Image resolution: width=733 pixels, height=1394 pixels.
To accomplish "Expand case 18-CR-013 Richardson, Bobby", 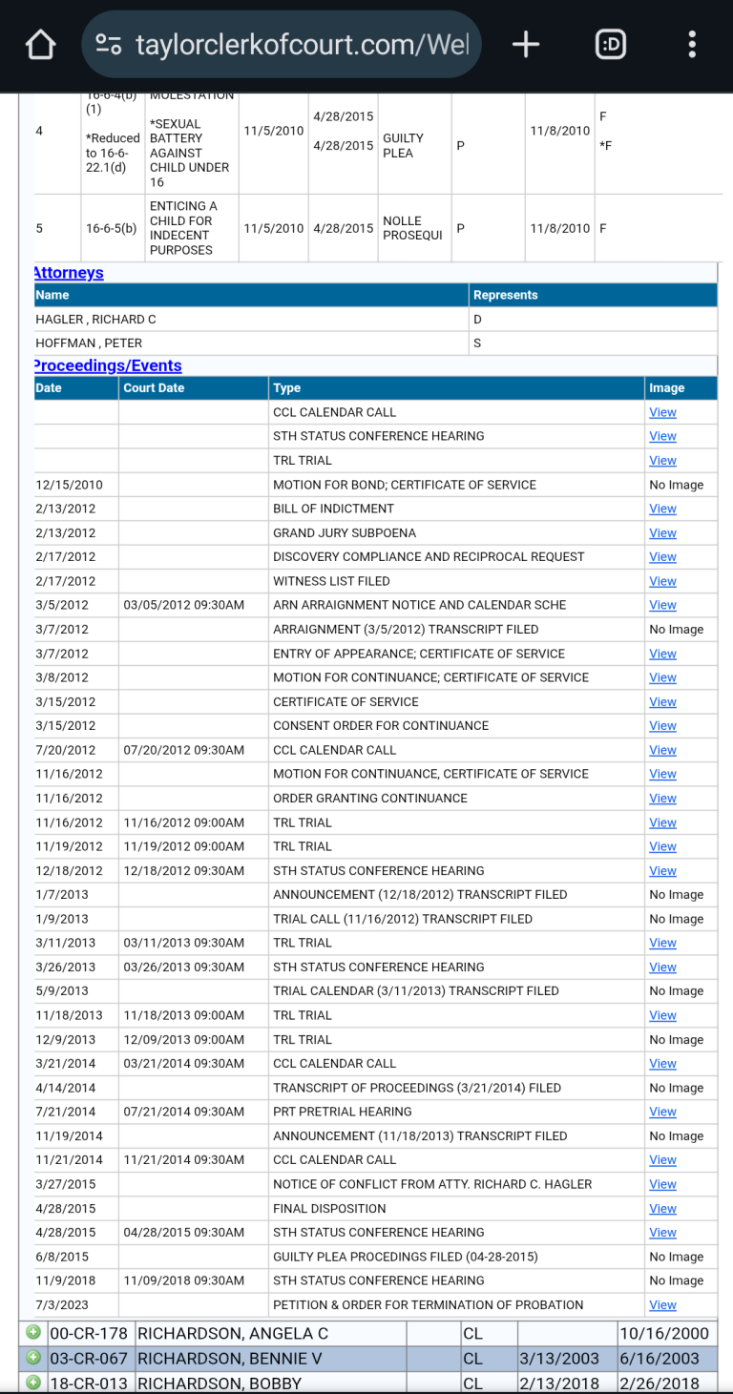I will pos(33,1383).
